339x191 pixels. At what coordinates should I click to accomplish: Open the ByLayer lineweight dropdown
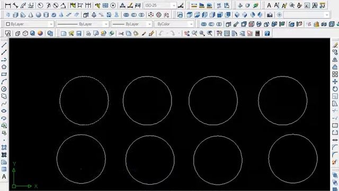(132, 24)
